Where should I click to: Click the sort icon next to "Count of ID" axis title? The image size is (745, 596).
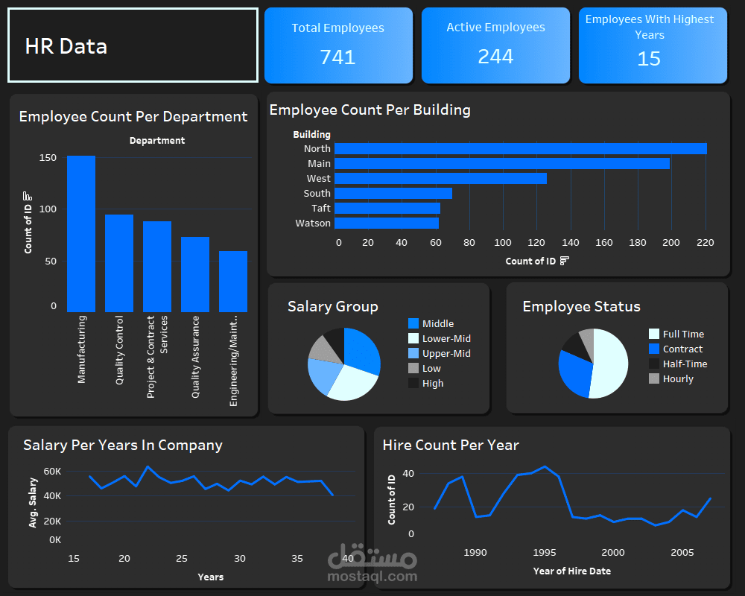tap(563, 261)
